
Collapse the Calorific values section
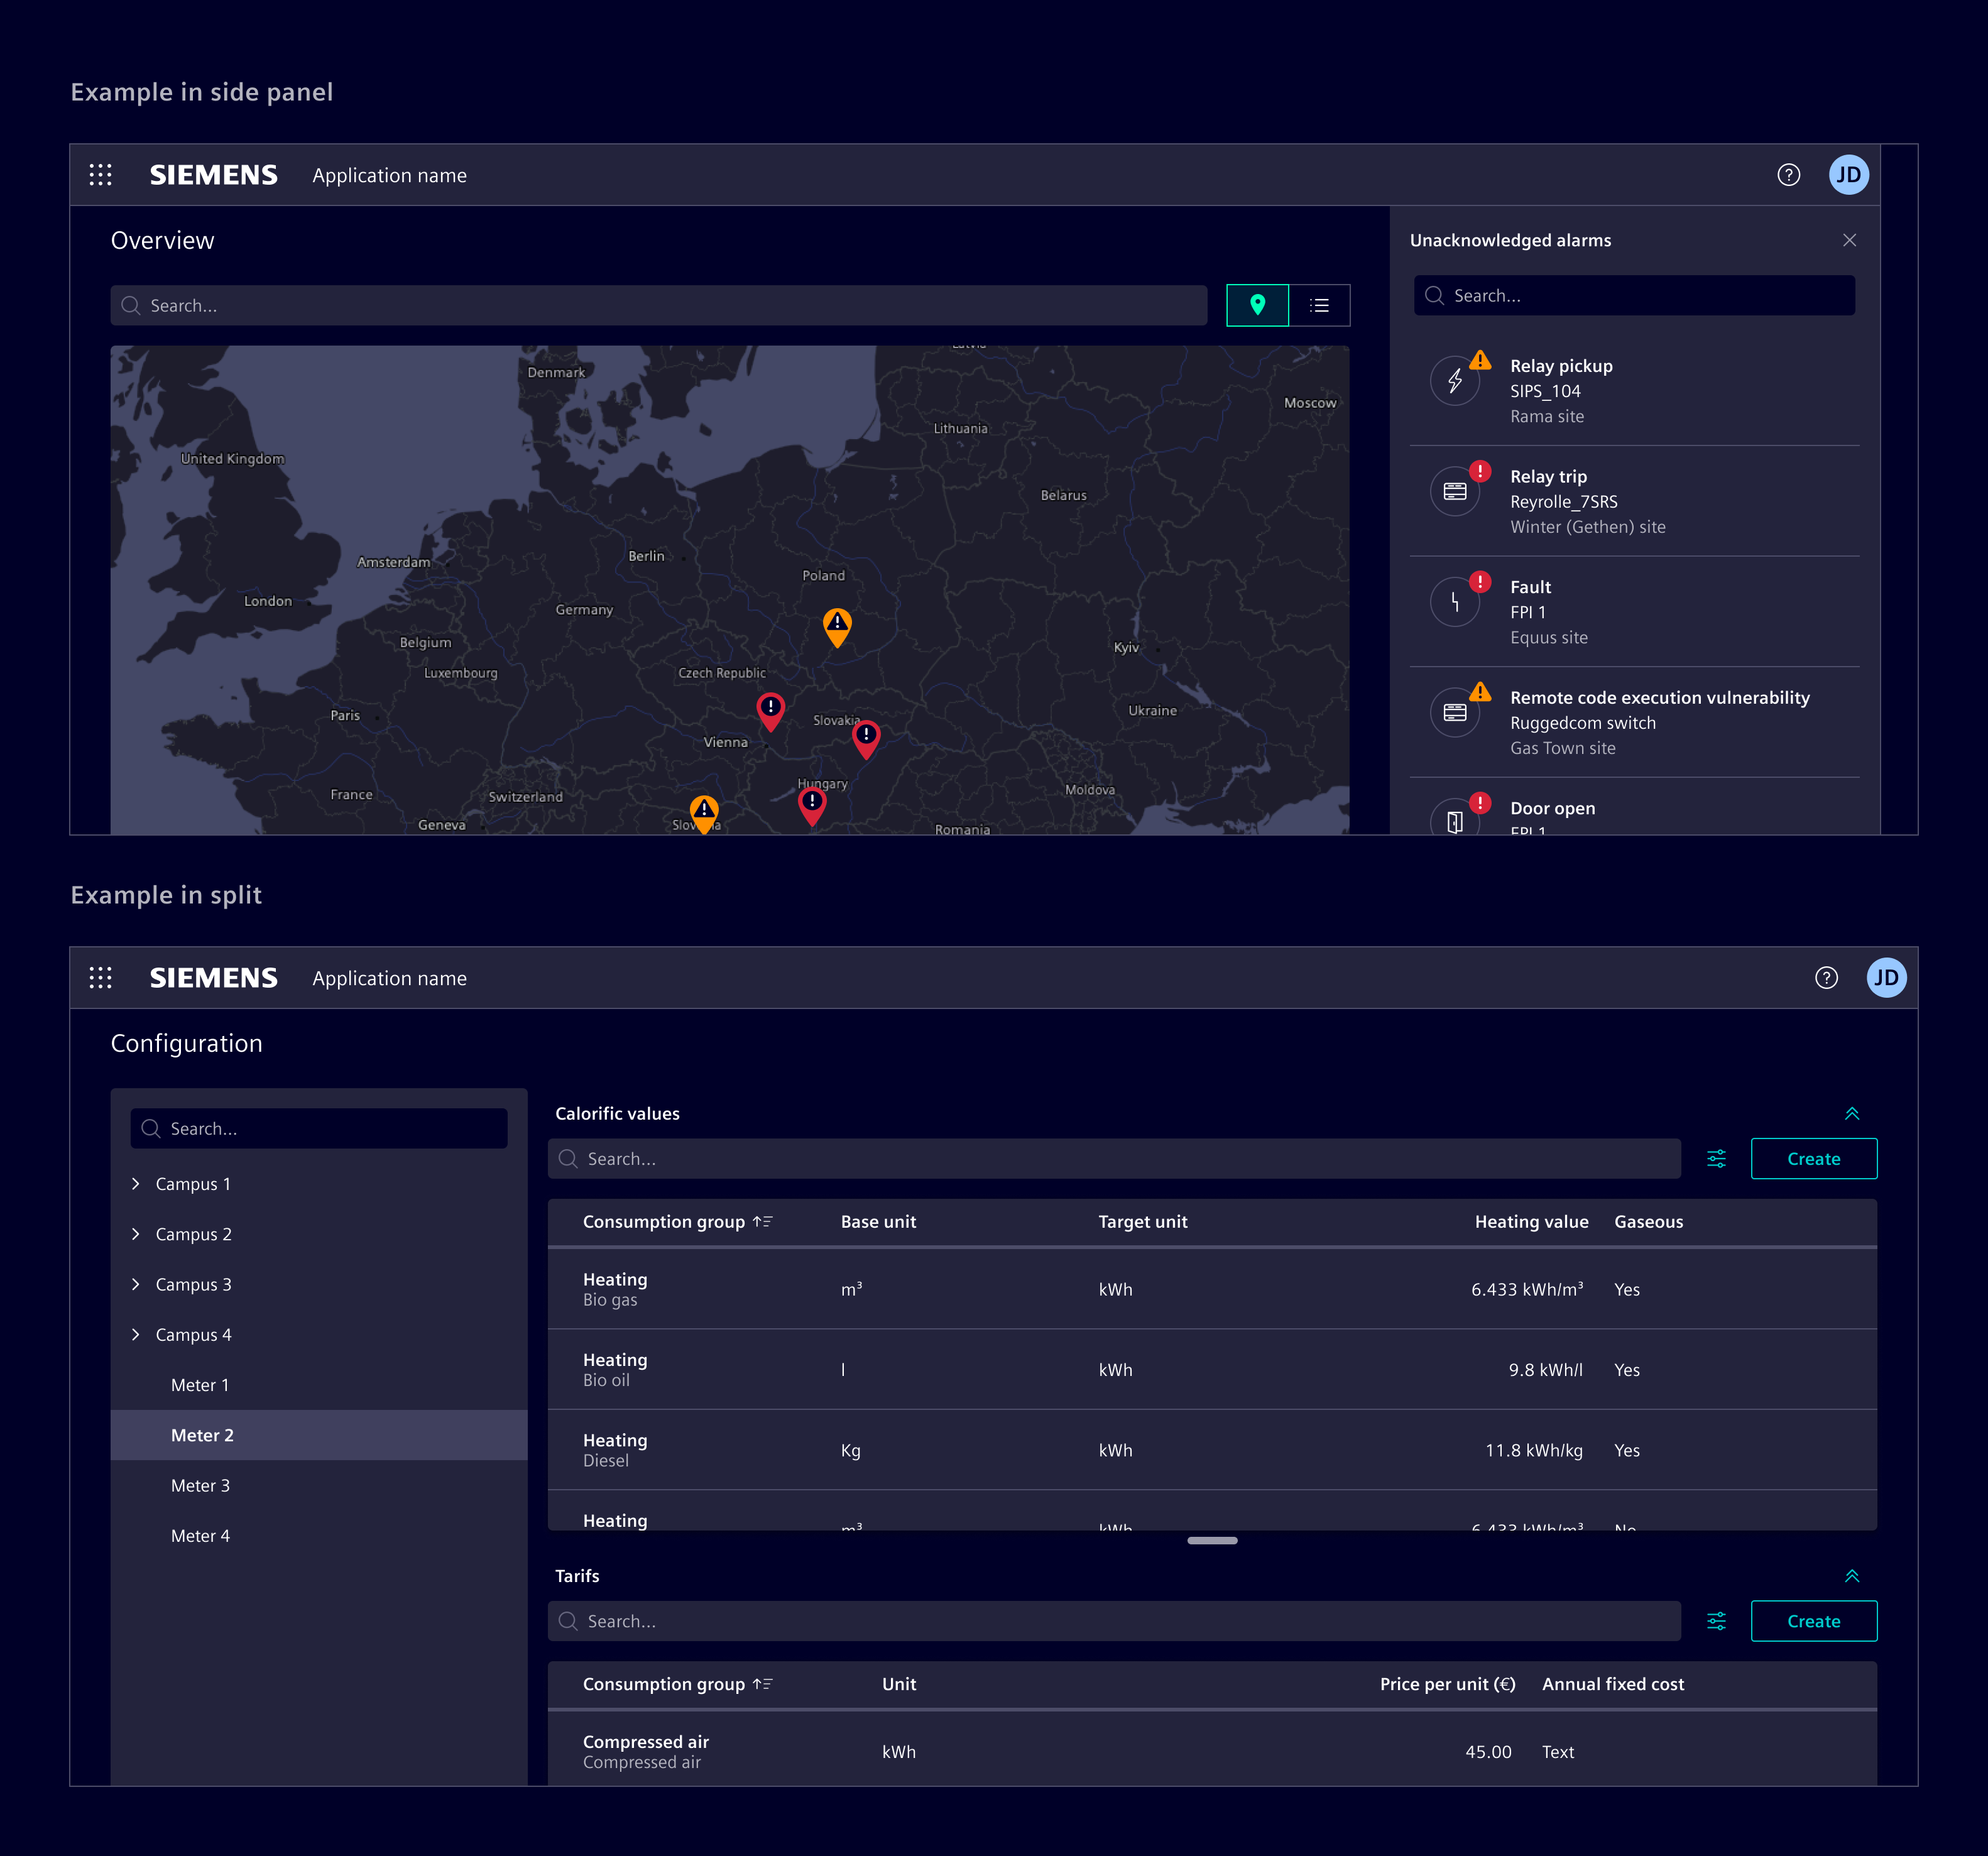pyautogui.click(x=1851, y=1114)
